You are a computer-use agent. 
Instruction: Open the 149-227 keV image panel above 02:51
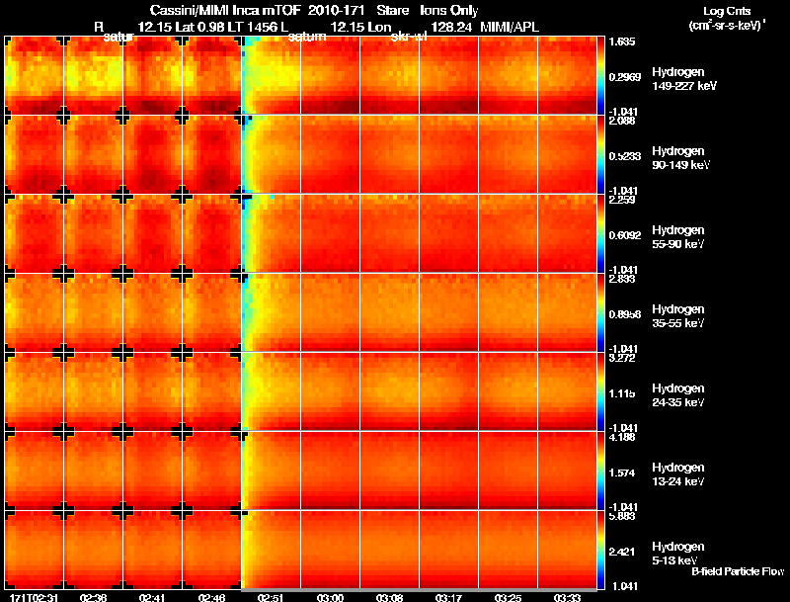point(271,75)
